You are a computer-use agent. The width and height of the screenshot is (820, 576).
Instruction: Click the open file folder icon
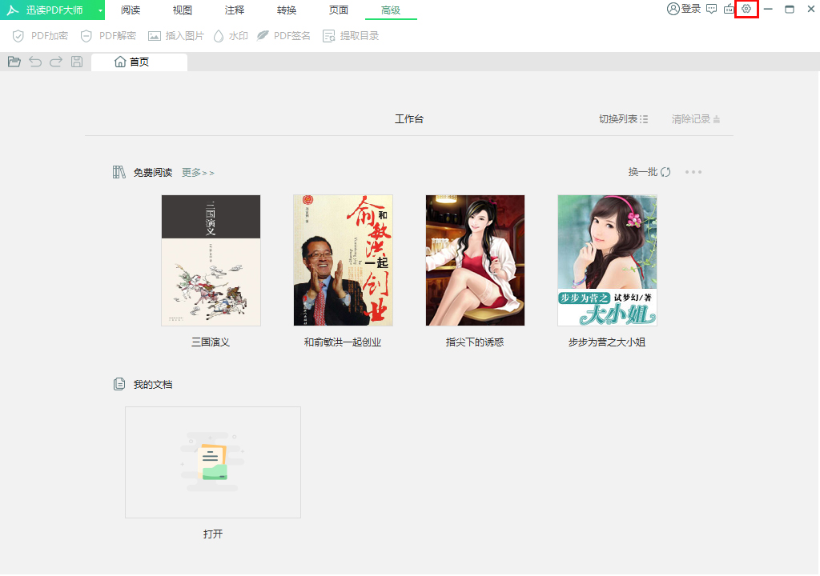pos(14,61)
